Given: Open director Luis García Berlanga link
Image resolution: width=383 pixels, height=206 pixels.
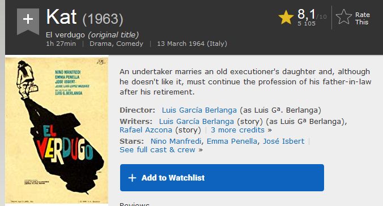Looking at the screenshot, I should 199,110.
